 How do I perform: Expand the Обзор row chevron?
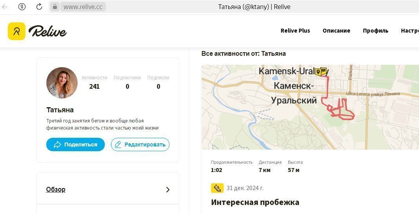tap(168, 190)
